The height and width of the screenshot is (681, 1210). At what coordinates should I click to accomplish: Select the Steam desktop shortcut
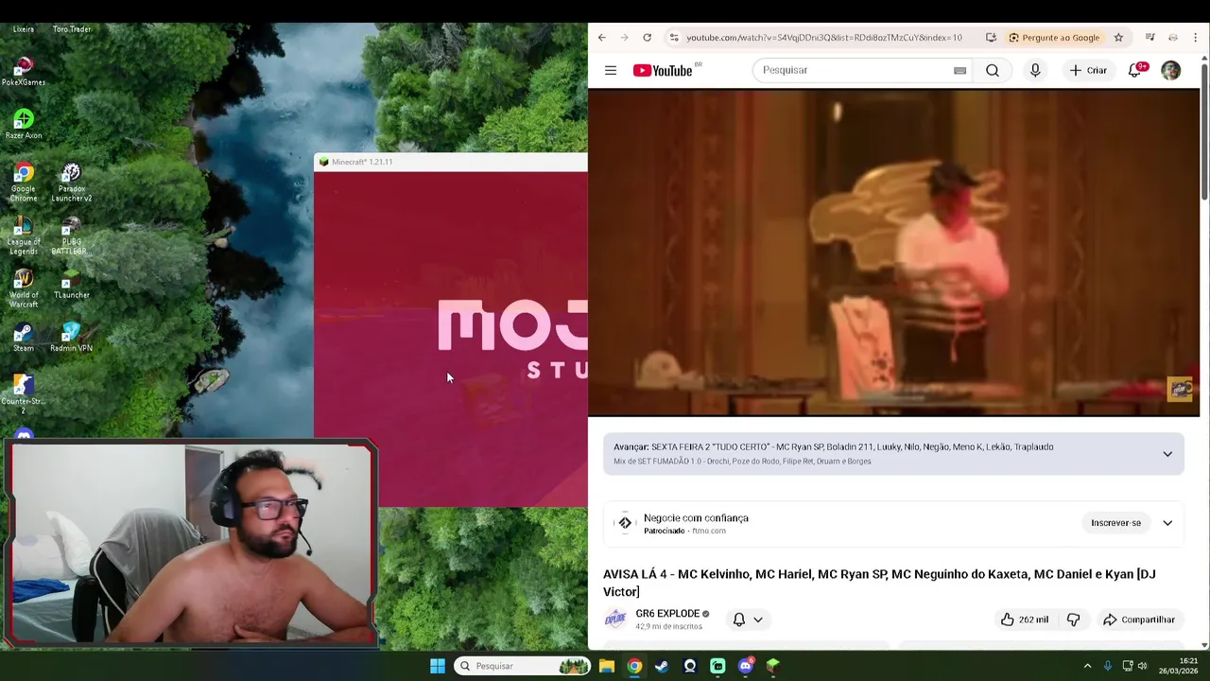coord(24,338)
